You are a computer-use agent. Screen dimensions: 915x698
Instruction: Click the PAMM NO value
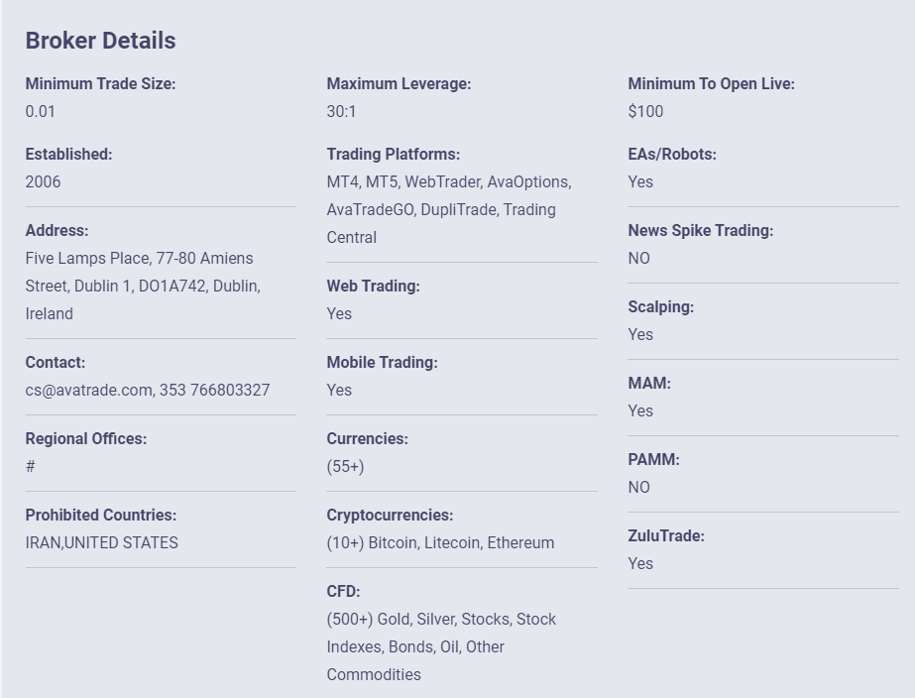[639, 488]
